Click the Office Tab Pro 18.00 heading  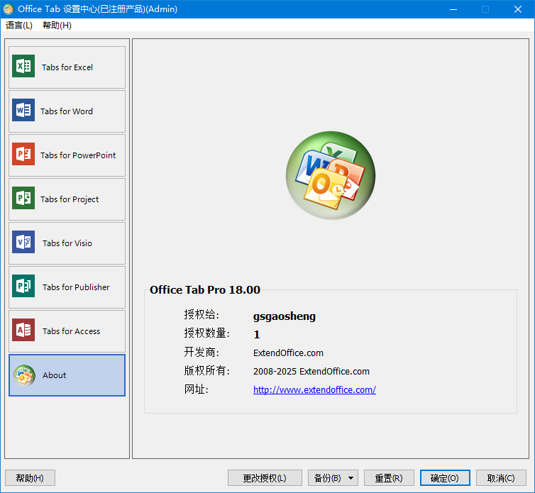click(205, 289)
